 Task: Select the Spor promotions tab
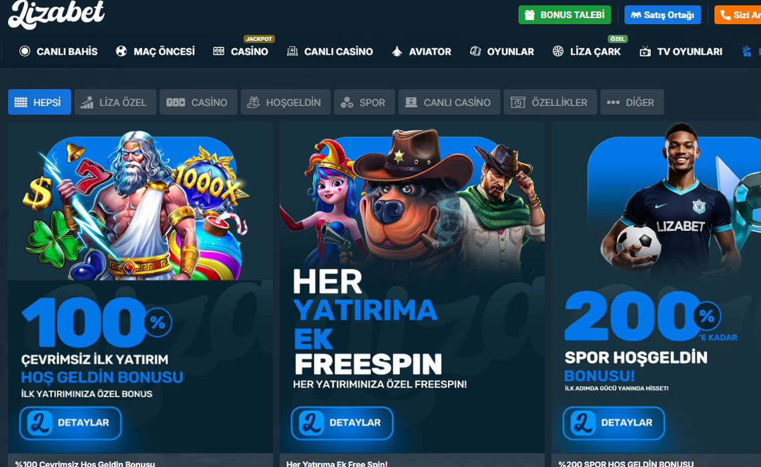[364, 102]
